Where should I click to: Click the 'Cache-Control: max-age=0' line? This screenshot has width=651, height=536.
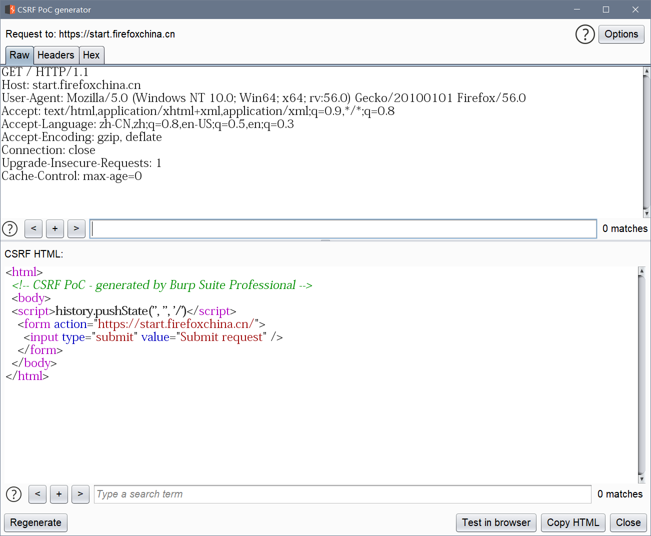72,176
